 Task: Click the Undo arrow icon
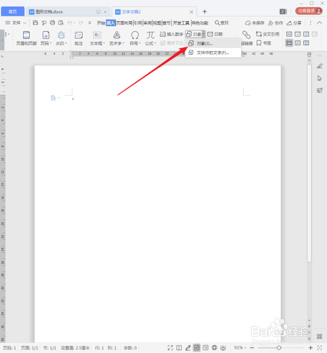pos(69,23)
